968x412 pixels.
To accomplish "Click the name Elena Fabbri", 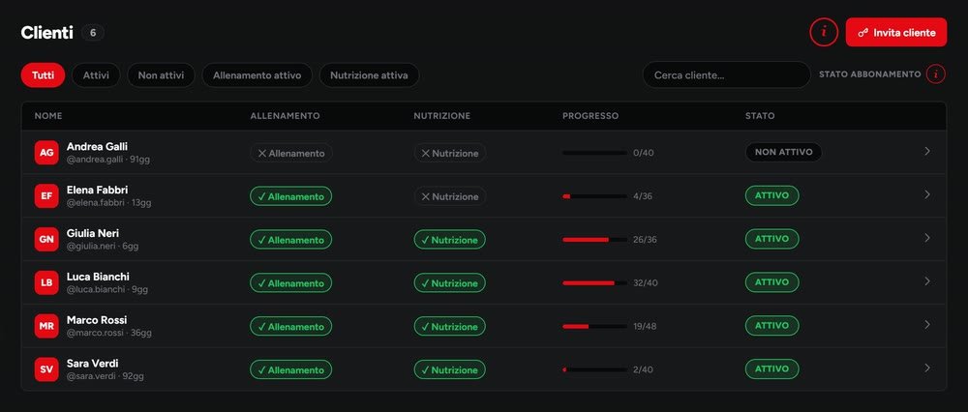I will pos(98,190).
